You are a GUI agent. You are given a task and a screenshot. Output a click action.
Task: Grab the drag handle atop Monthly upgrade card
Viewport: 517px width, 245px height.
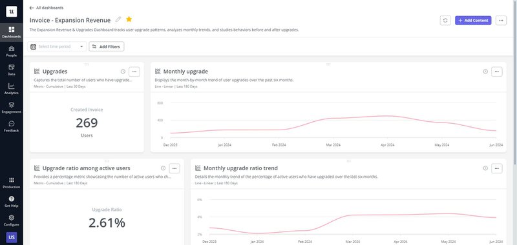pos(328,64)
